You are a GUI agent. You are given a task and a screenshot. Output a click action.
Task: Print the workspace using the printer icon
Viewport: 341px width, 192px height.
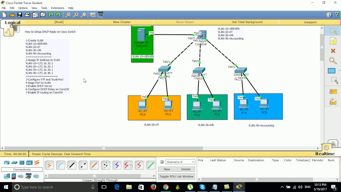click(x=27, y=15)
